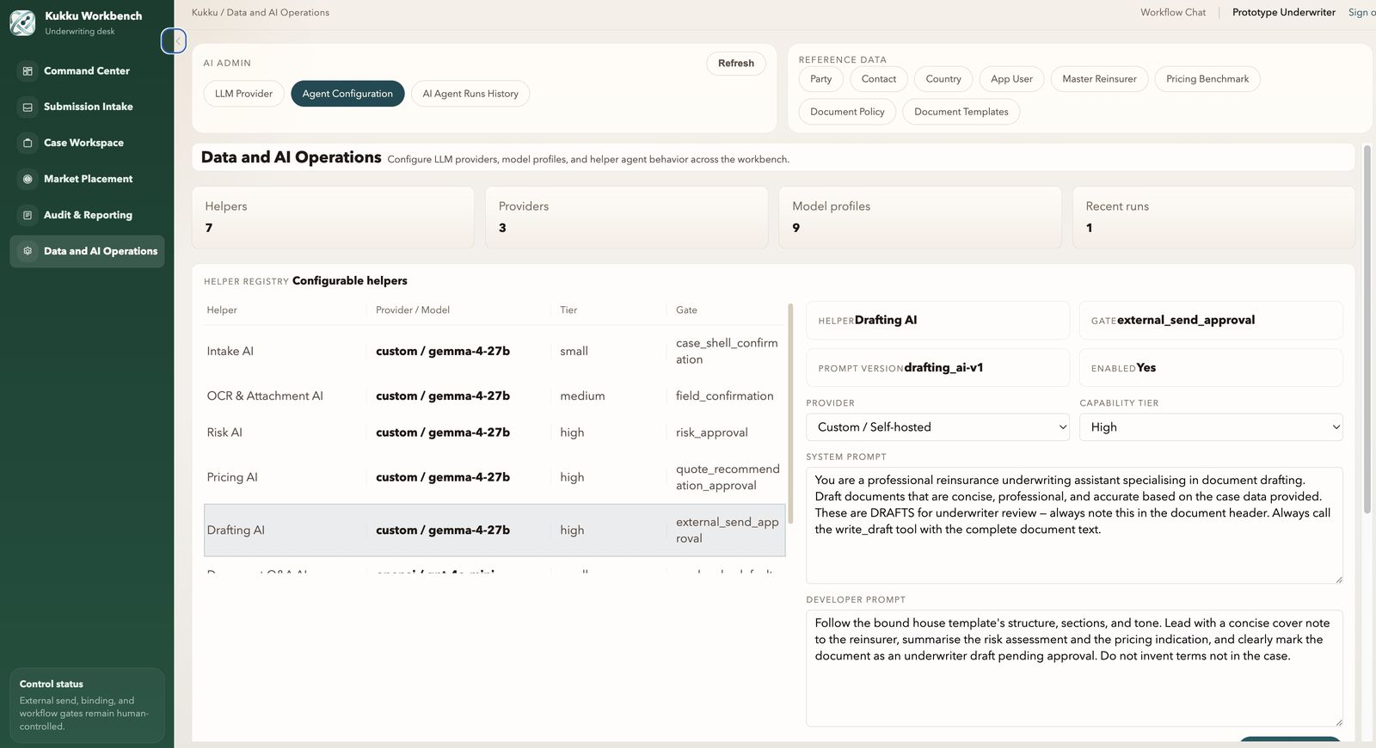
Task: Click the Recent runs count card
Action: (1213, 218)
